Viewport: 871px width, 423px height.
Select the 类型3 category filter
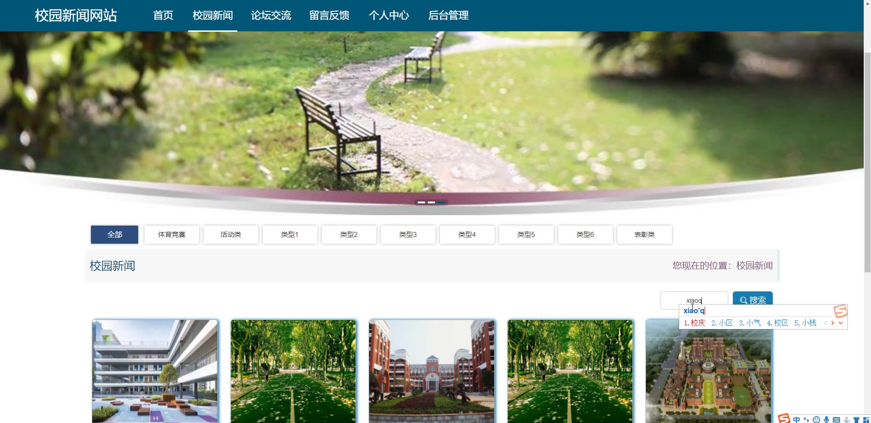click(x=408, y=235)
